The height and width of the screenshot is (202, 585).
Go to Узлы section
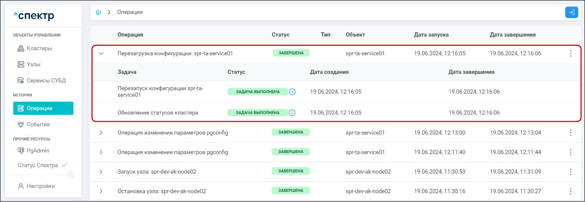pos(34,65)
